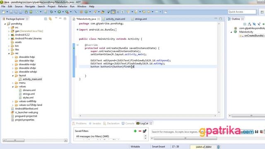Toggle Hide Fields in Outline view

click(254, 24)
